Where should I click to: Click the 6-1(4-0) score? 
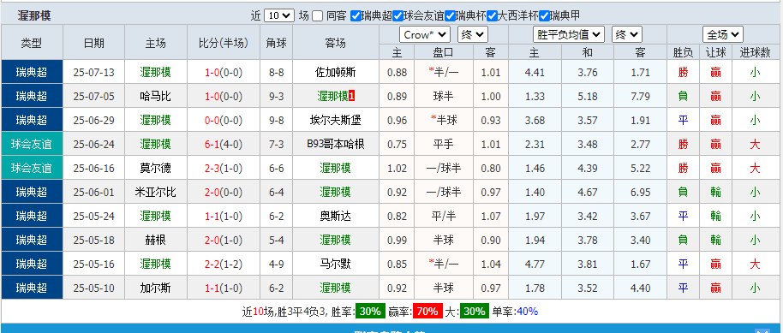224,145
